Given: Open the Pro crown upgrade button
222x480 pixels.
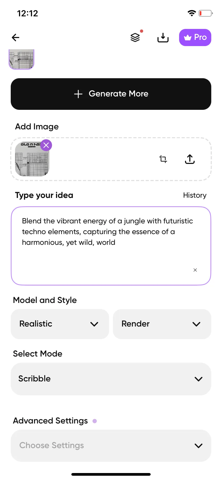Looking at the screenshot, I should [x=195, y=37].
